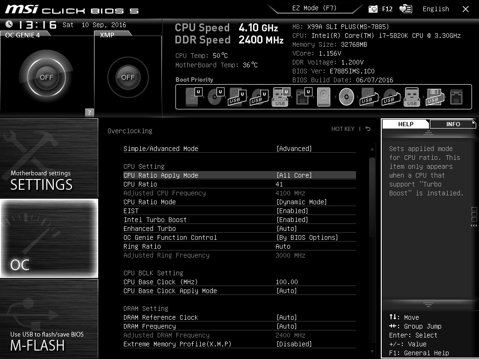The image size is (479, 359).
Task: Close the BIOS with the X icon
Action: [x=465, y=9]
